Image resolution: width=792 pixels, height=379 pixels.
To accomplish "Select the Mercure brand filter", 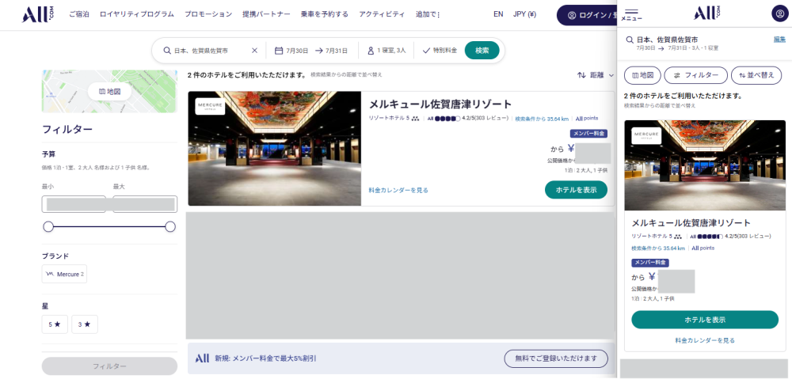I will click(64, 274).
